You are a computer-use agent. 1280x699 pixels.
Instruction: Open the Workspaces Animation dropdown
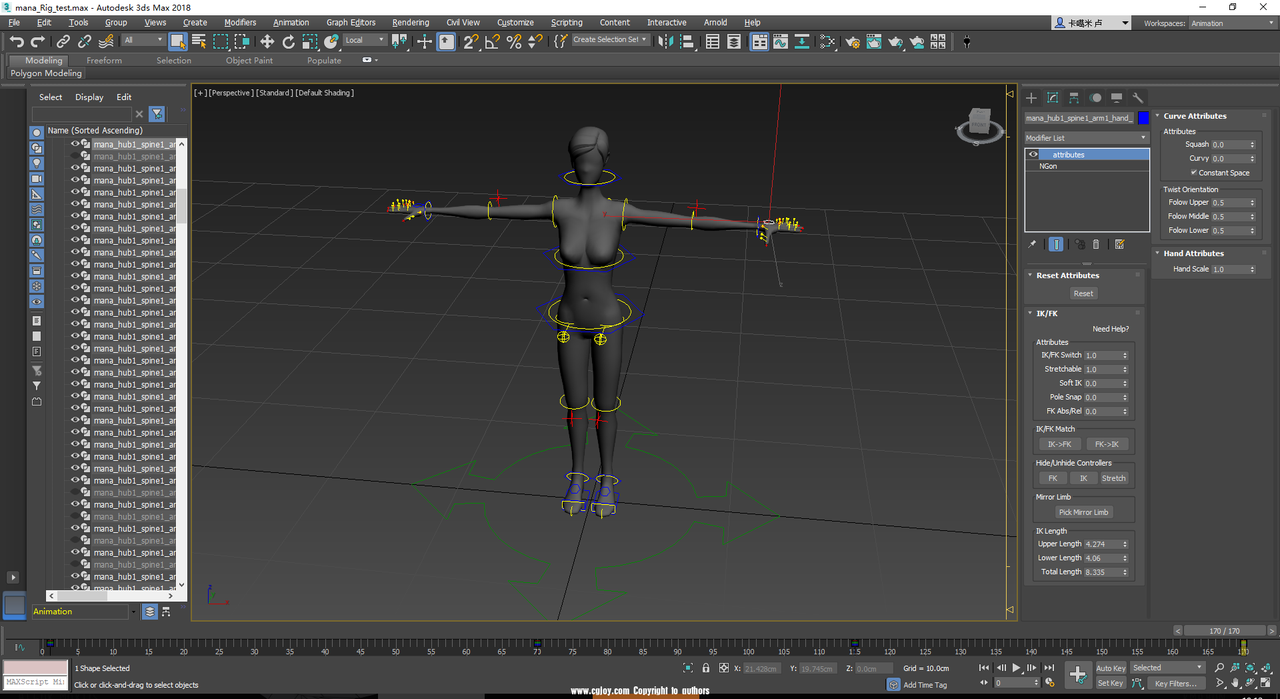(1232, 23)
